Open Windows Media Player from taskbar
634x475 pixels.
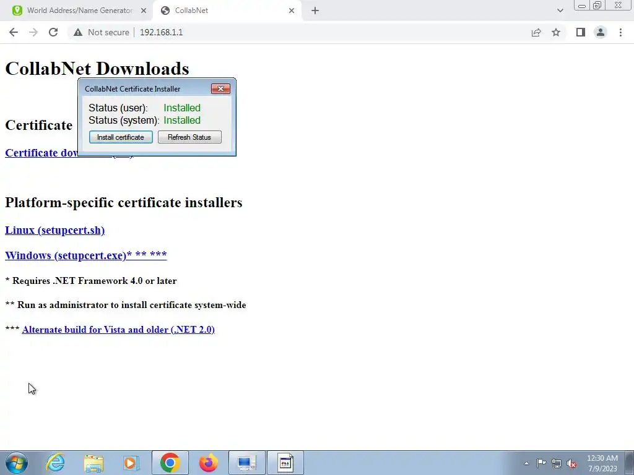(x=131, y=463)
